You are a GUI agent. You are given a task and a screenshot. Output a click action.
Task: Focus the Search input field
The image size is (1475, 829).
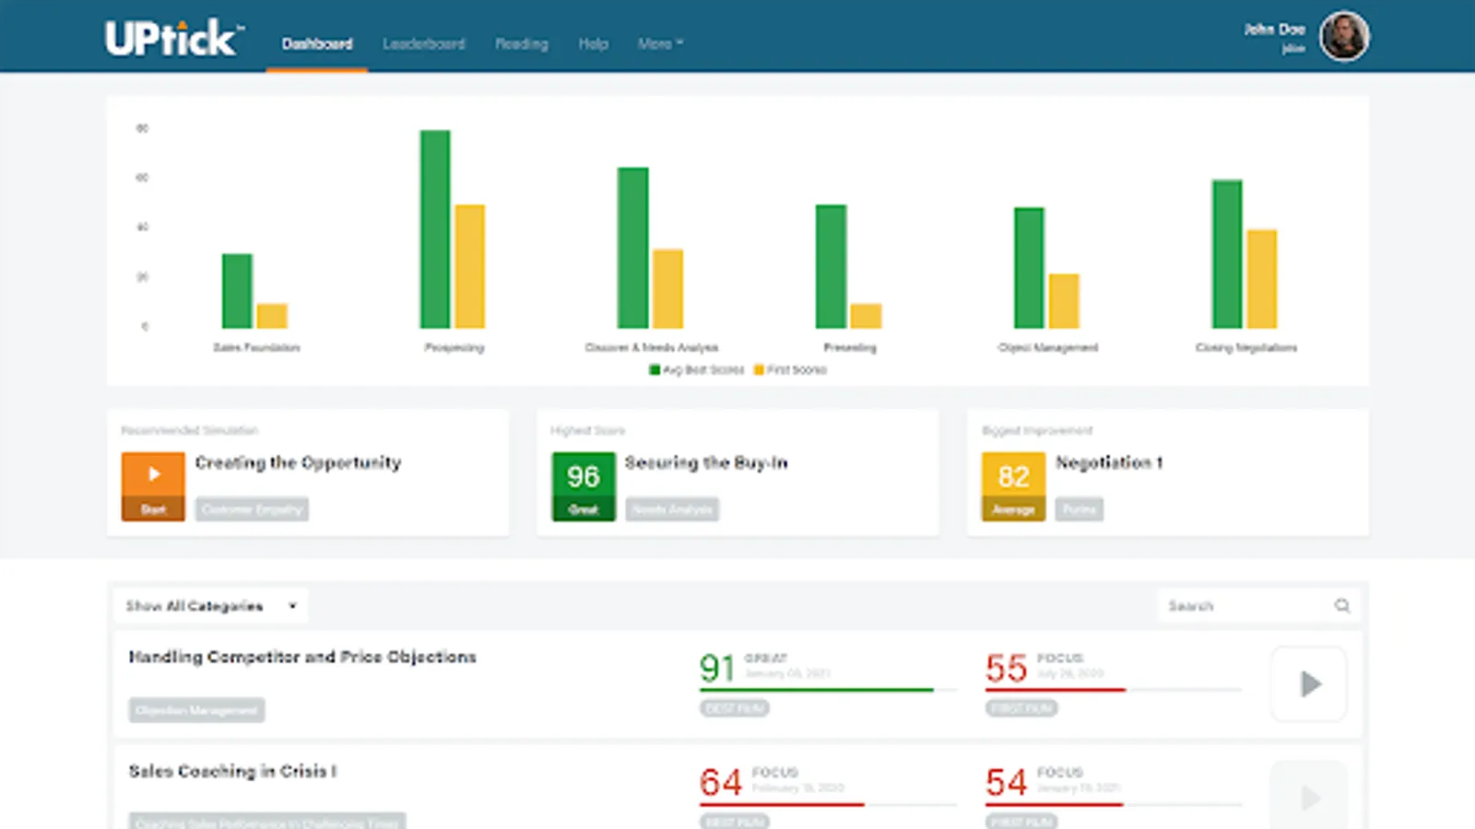coord(1245,605)
